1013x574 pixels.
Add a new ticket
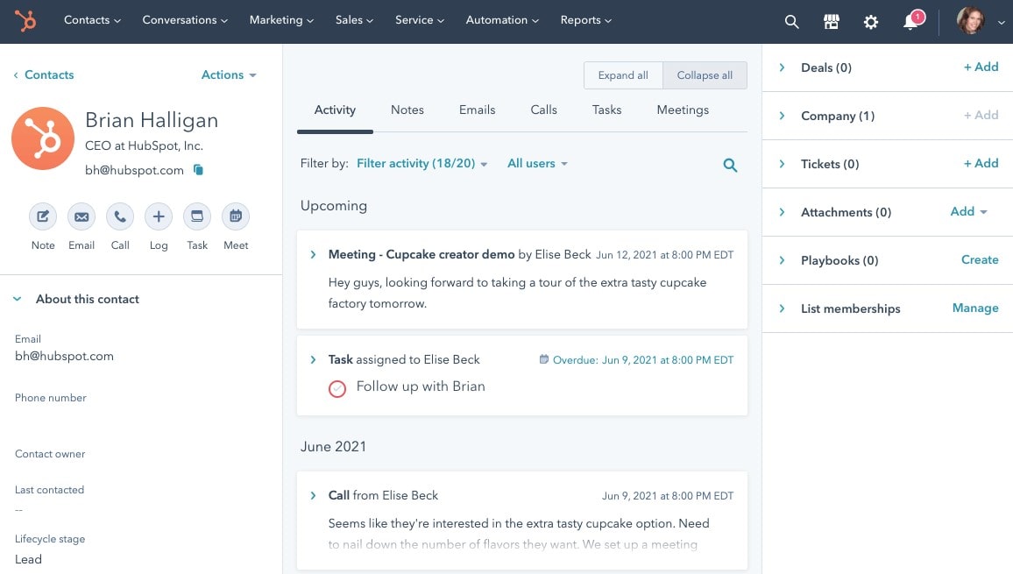(981, 164)
